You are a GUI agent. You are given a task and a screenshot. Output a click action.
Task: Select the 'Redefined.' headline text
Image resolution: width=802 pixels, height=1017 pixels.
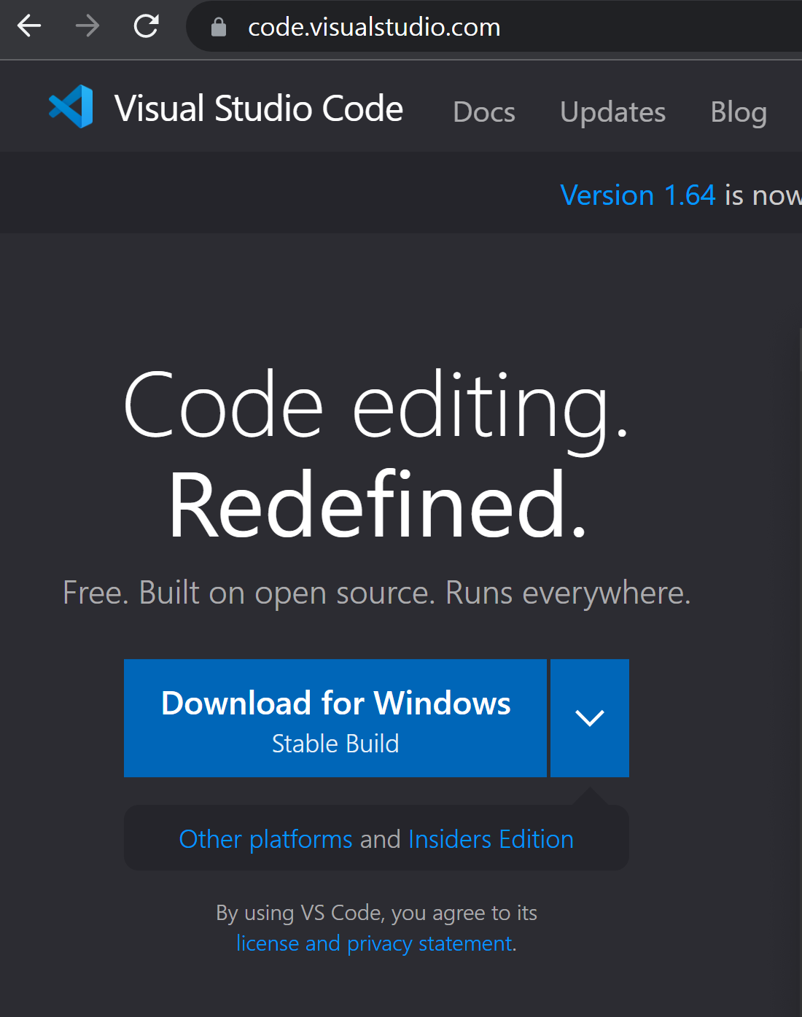click(378, 504)
